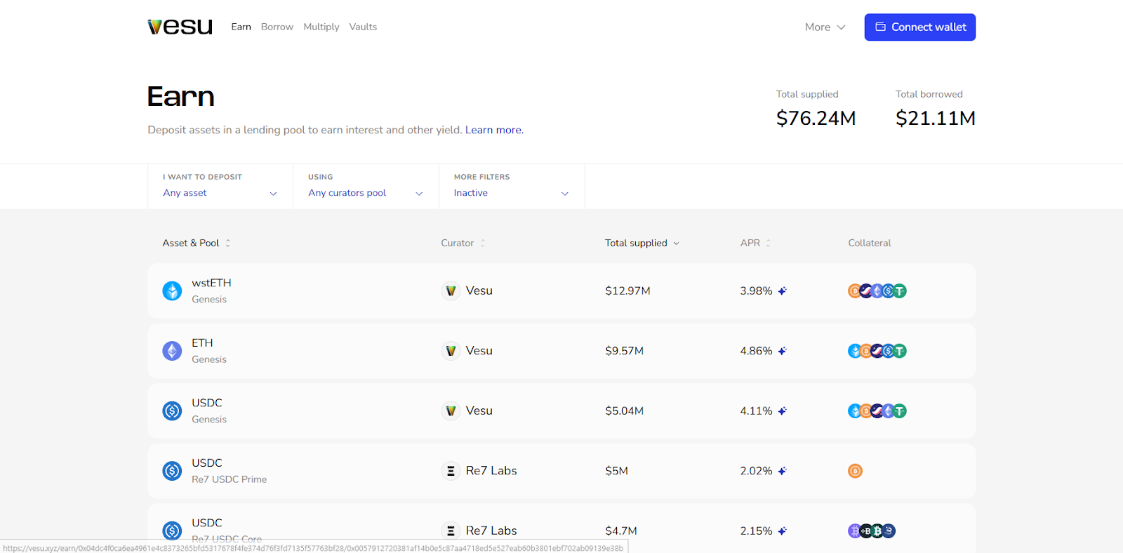The image size is (1123, 553).
Task: Open the USDC Genesis pool name
Action: pyautogui.click(x=209, y=411)
